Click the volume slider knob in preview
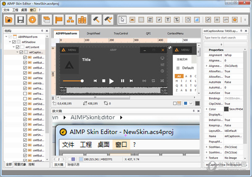This screenshot has width=252, height=177. tap(82, 81)
